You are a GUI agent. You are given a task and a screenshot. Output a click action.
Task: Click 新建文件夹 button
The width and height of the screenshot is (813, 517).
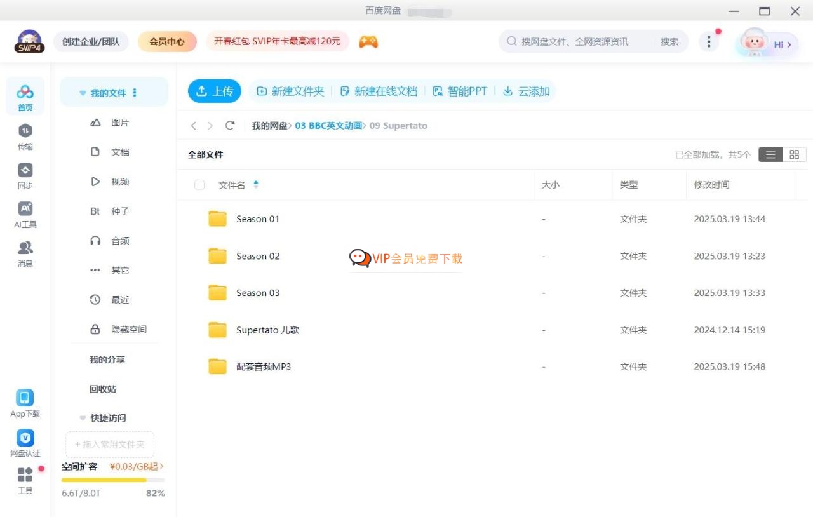click(x=290, y=91)
